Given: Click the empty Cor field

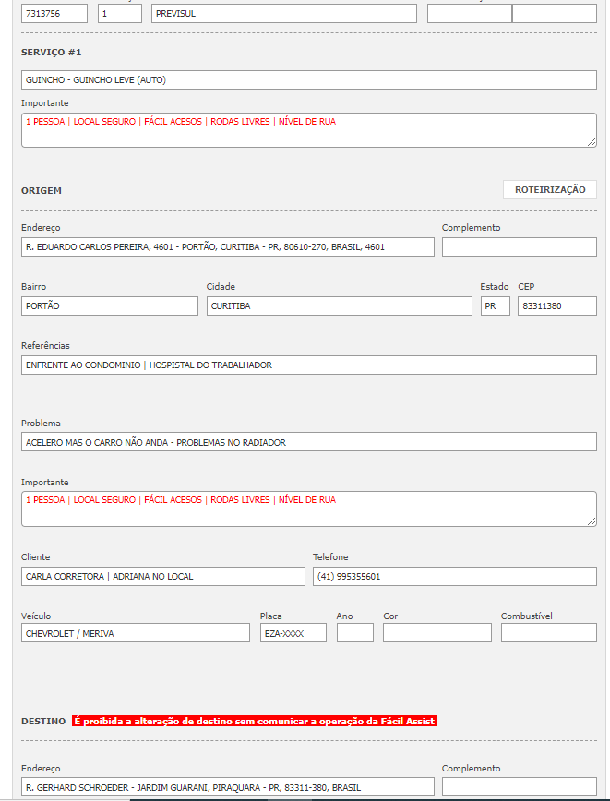Looking at the screenshot, I should [x=437, y=632].
